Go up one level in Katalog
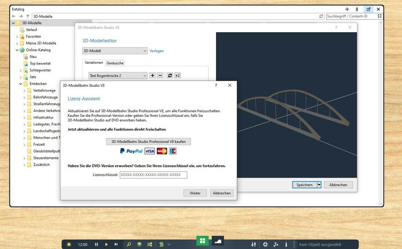 (28, 16)
